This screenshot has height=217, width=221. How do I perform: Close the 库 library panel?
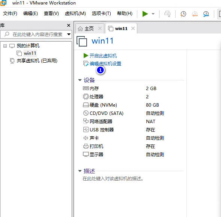pyautogui.click(x=69, y=26)
